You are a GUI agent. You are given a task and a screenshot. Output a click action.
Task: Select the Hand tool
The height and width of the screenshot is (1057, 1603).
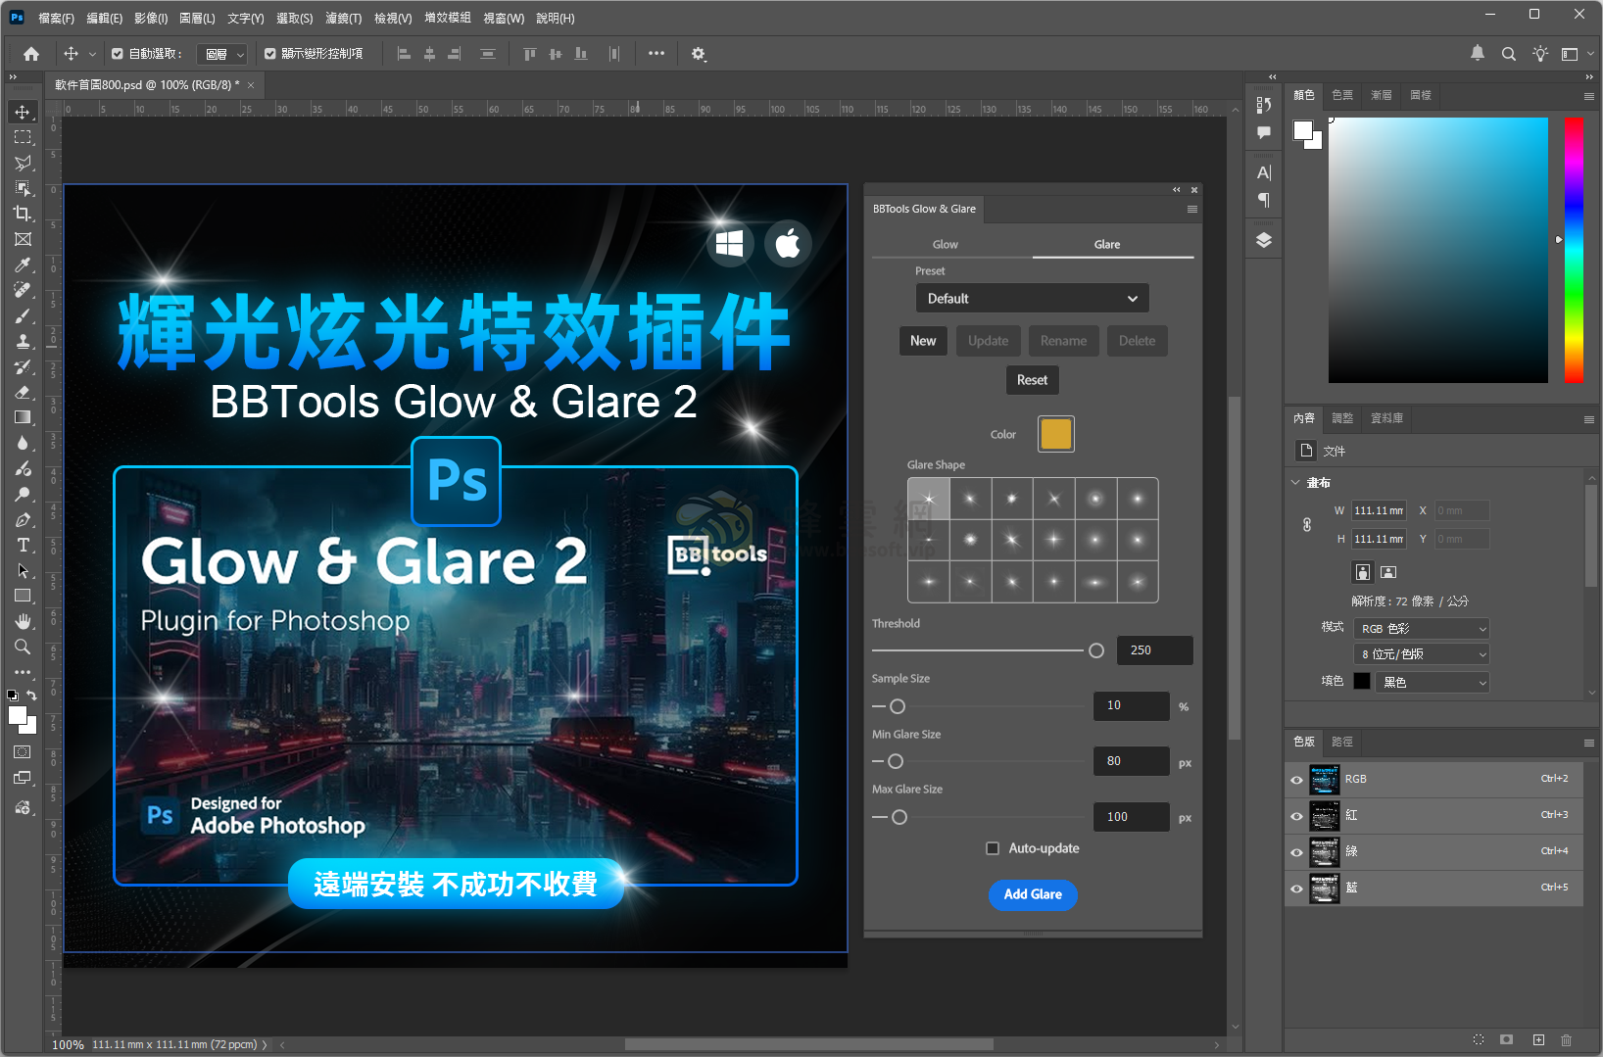pyautogui.click(x=23, y=621)
